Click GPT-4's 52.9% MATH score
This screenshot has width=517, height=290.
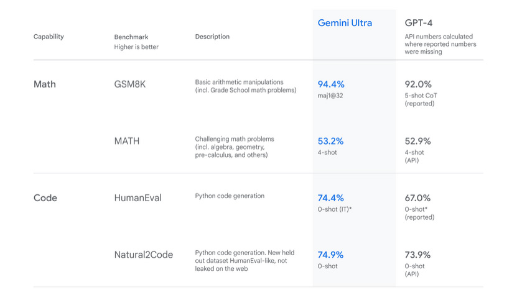(x=418, y=141)
